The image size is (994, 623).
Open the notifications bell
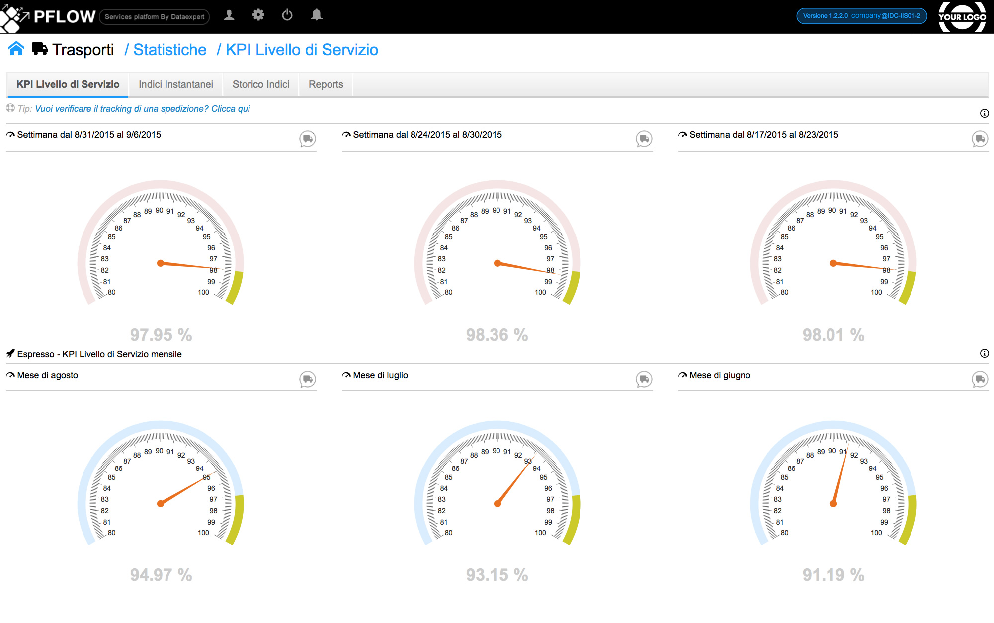click(x=317, y=15)
